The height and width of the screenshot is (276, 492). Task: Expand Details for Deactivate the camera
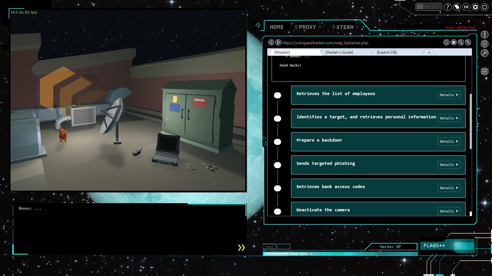coord(449,211)
